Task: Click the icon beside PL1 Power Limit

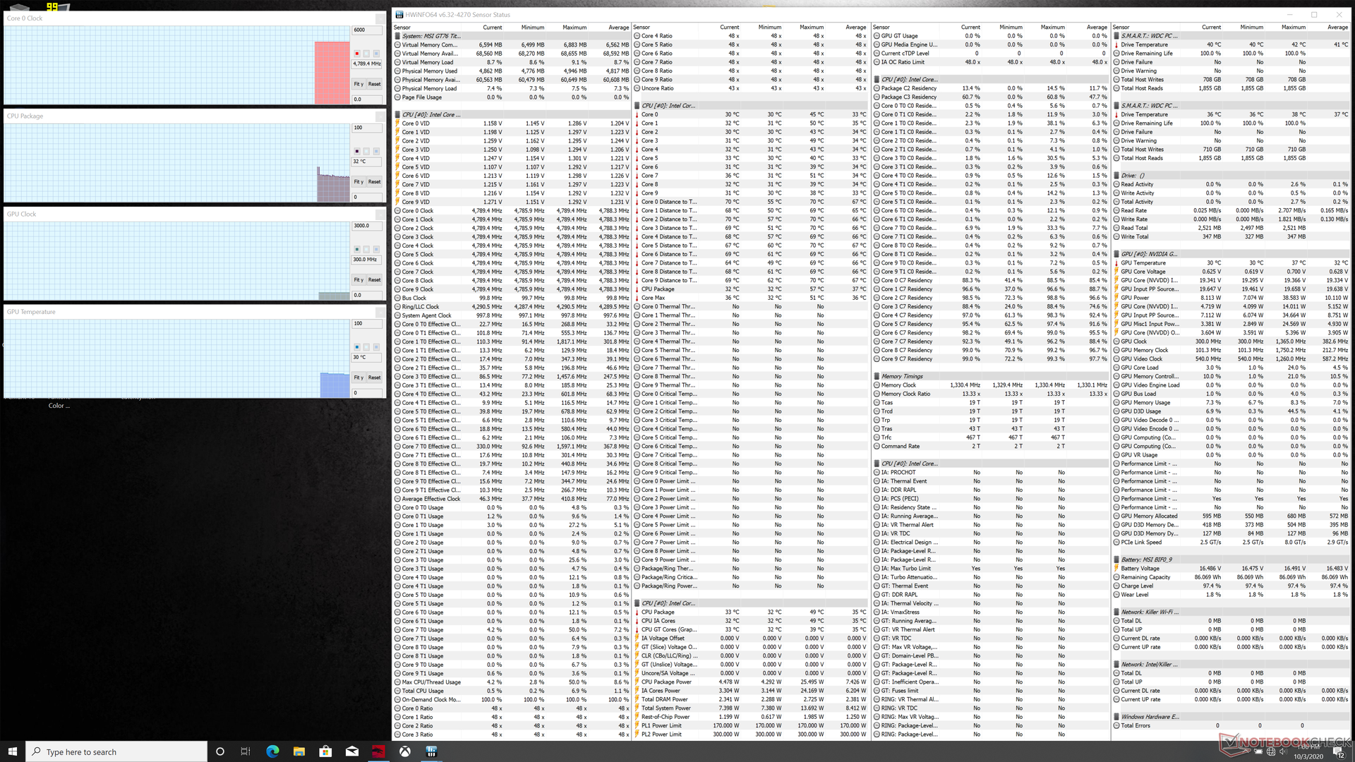Action: [637, 725]
